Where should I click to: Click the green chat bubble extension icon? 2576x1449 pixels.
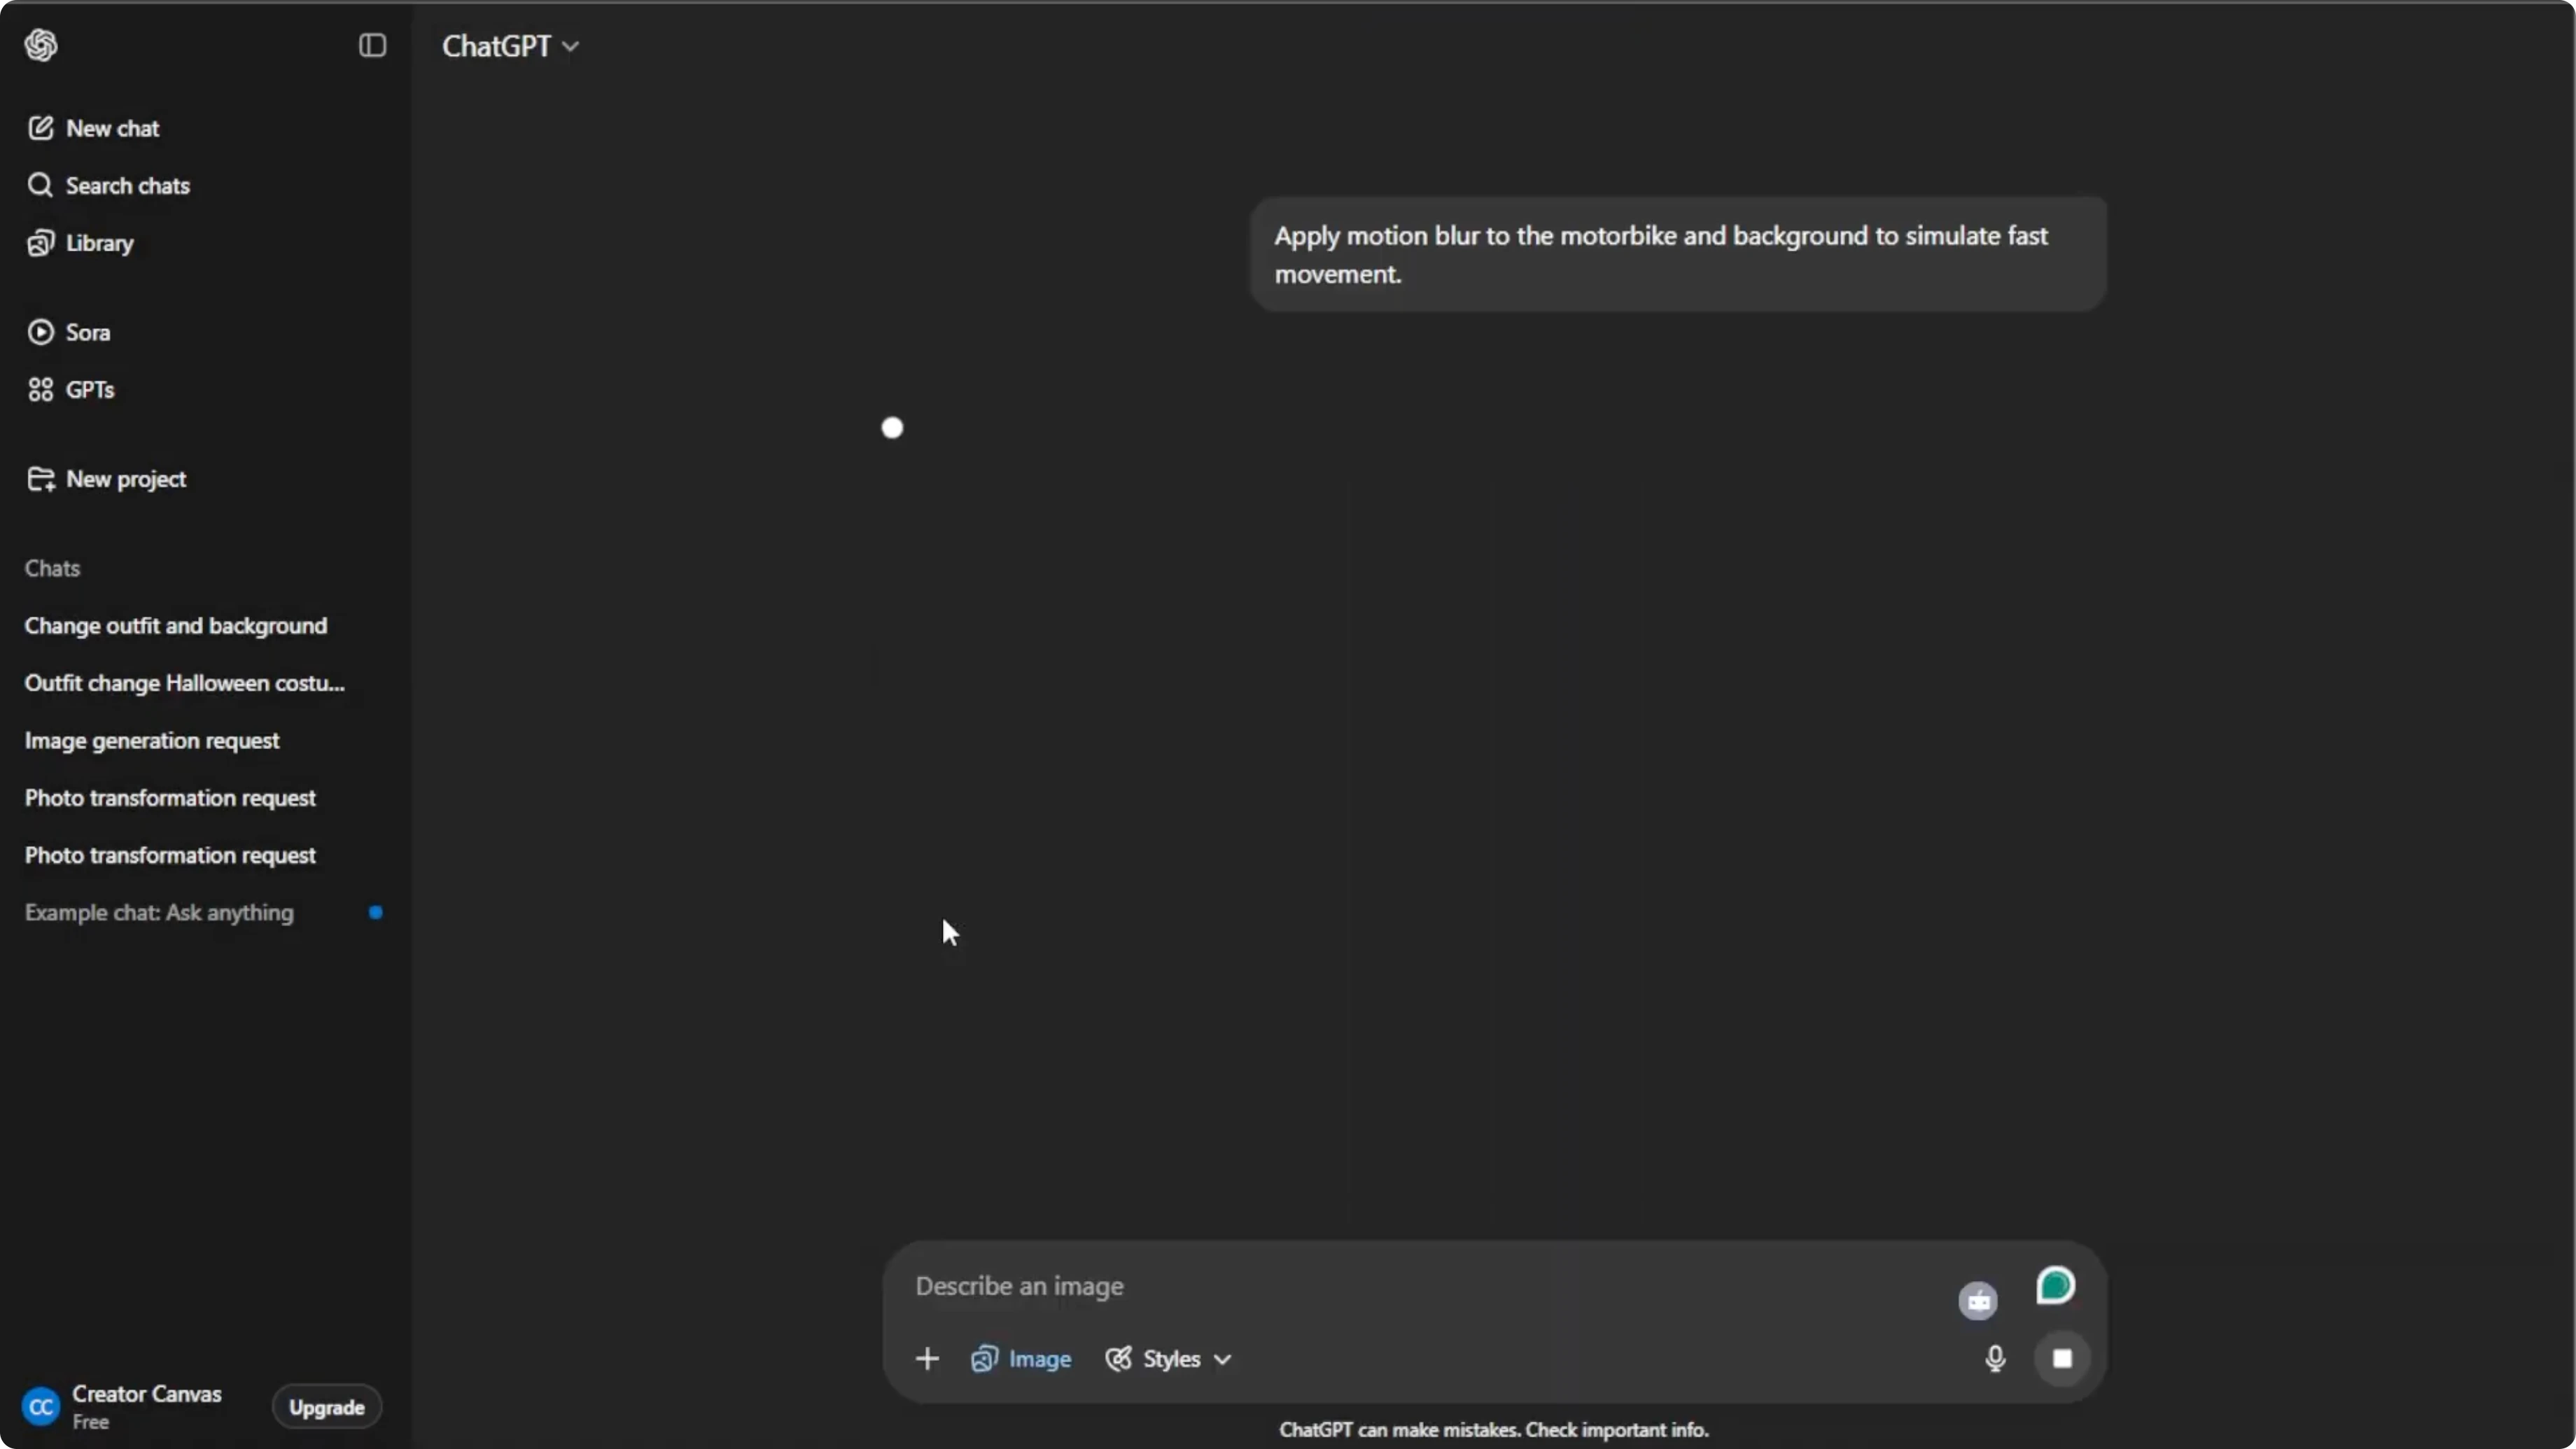point(2055,1286)
